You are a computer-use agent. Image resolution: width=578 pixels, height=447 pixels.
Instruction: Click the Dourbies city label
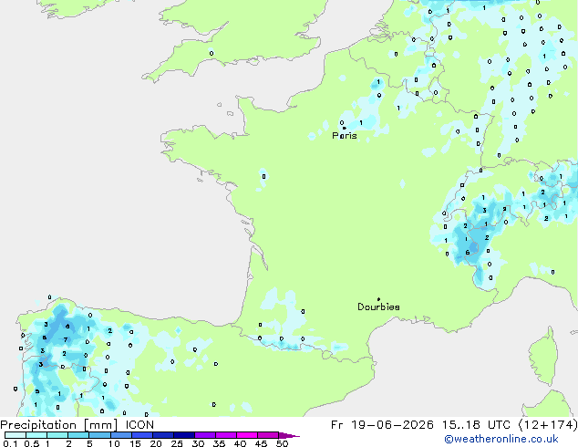click(x=378, y=307)
